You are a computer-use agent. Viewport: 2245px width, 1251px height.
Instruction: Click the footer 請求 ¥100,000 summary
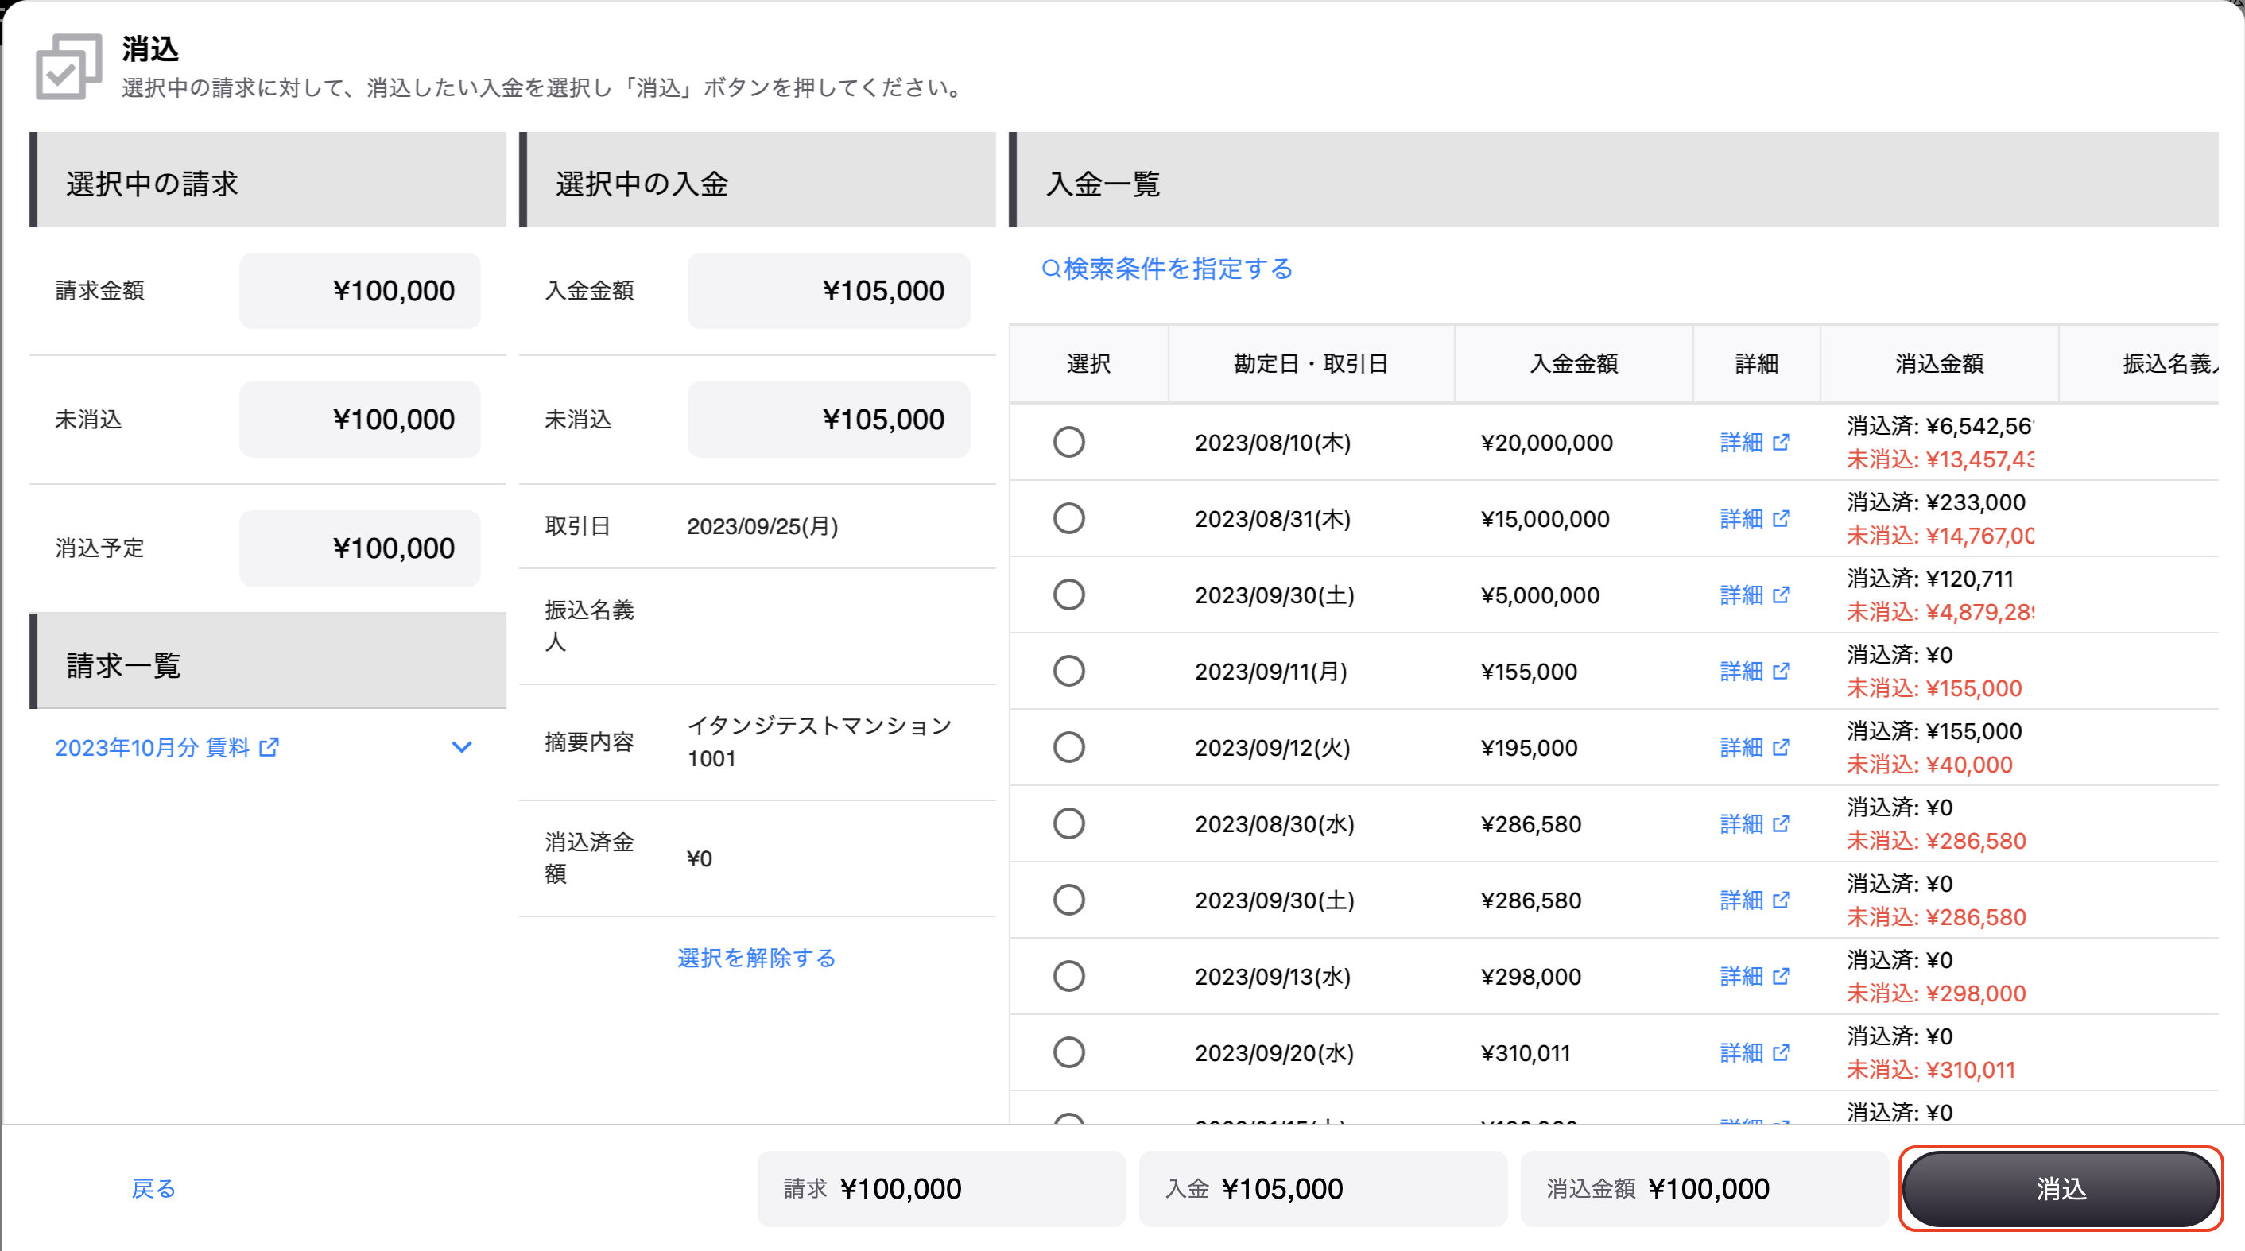941,1189
